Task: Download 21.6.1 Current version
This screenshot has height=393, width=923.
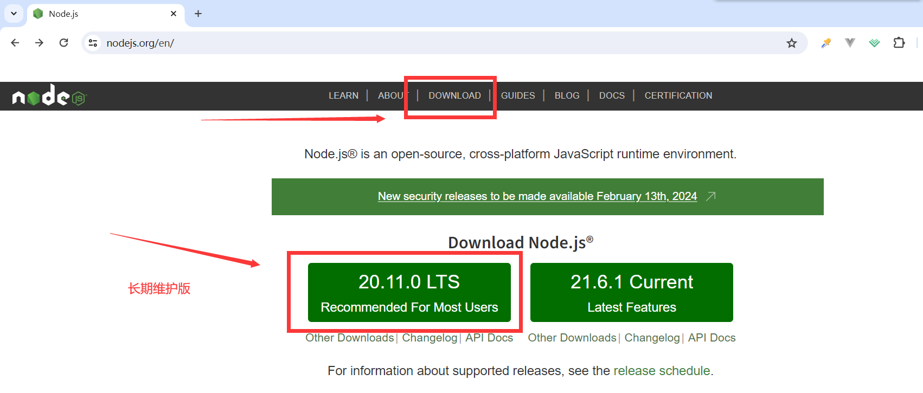Action: coord(632,293)
